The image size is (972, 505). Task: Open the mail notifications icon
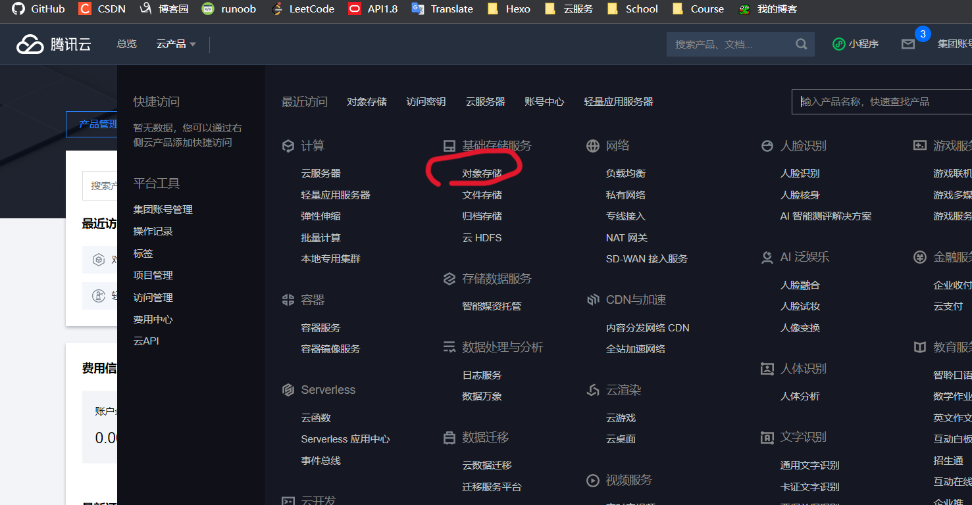tap(908, 44)
